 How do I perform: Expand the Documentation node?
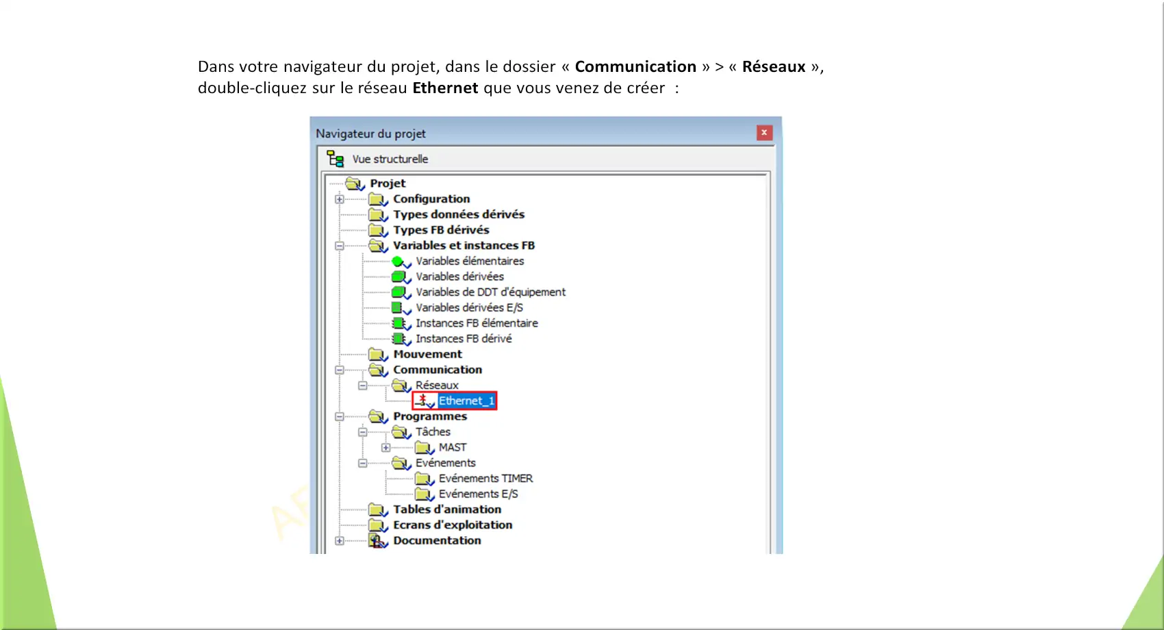pos(340,541)
